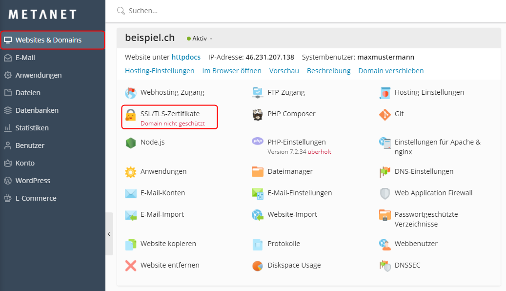
Task: Click the E-Mail-Konten envelope icon
Action: [130, 193]
